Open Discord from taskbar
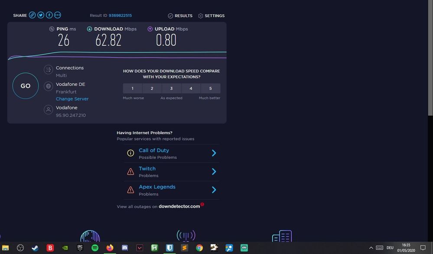 tap(124, 248)
